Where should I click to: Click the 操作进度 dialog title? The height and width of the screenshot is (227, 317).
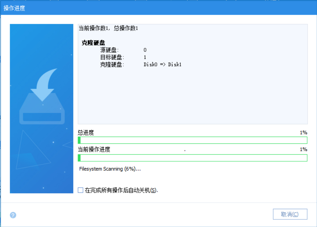point(14,8)
